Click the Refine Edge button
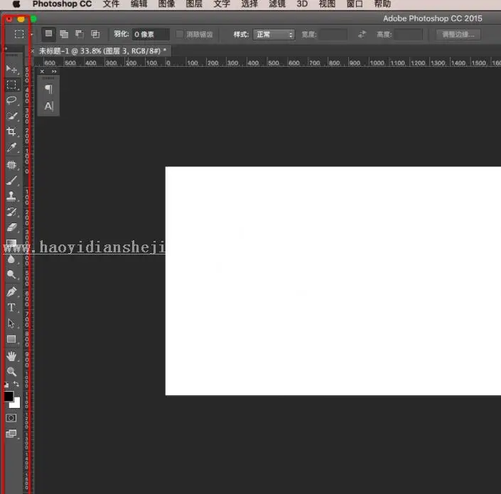The height and width of the screenshot is (494, 501). [x=458, y=34]
